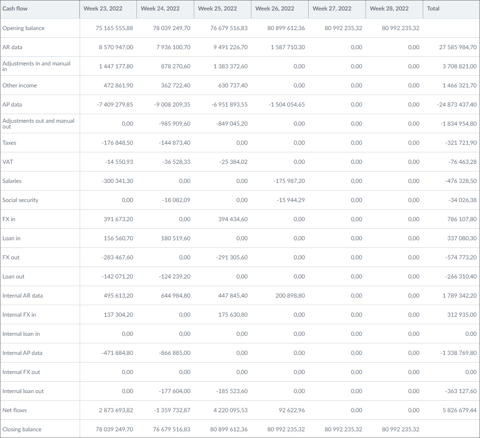Click the AR data row label
This screenshot has height=438, width=480.
coord(12,47)
